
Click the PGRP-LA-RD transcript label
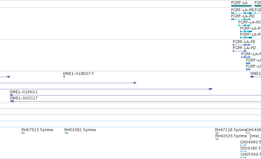(x=243, y=16)
